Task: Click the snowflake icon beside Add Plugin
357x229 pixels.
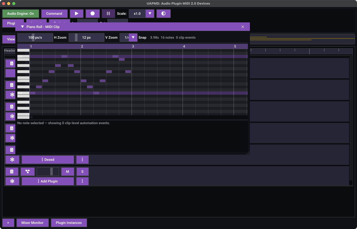Action: 12,181
